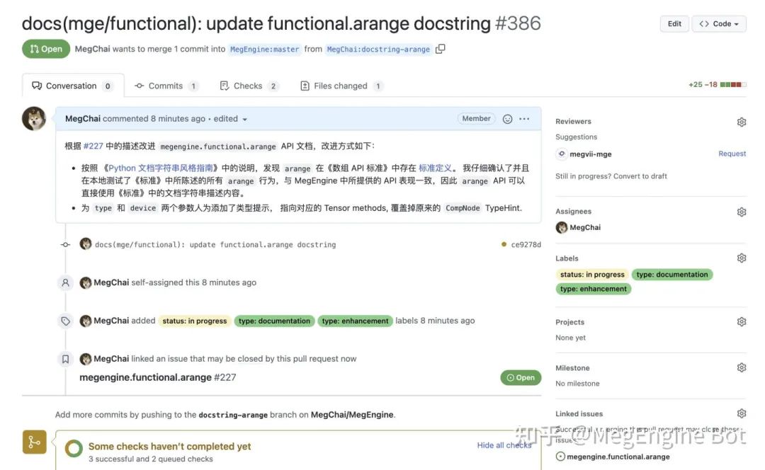Click the MegEngine:master base branch label
Image resolution: width=765 pixels, height=470 pixels.
(264, 50)
